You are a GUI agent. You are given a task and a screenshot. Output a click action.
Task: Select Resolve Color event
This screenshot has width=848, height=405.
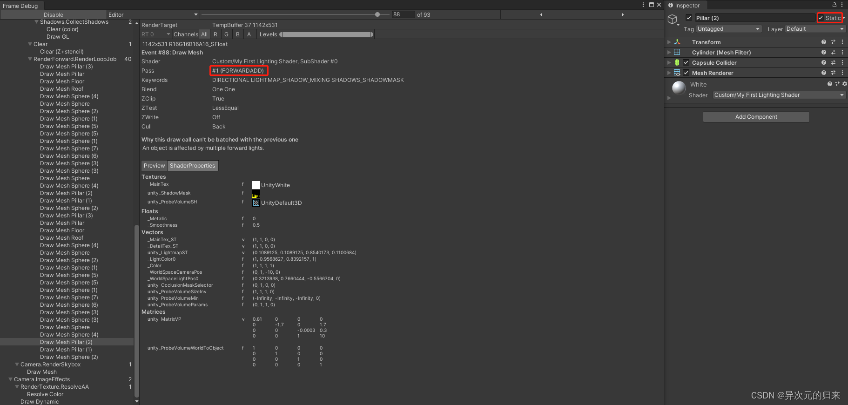click(45, 394)
